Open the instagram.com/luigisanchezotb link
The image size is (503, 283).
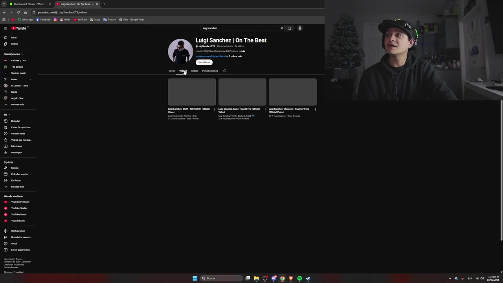click(x=211, y=56)
